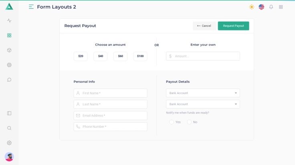
Task: Open the US flag language selector
Action: tap(261, 7)
